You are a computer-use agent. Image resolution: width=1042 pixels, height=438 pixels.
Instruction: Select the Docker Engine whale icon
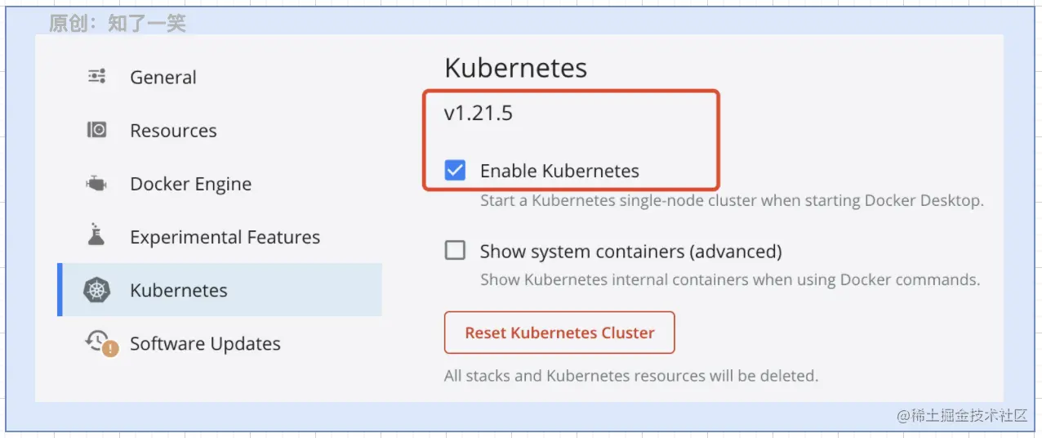97,184
